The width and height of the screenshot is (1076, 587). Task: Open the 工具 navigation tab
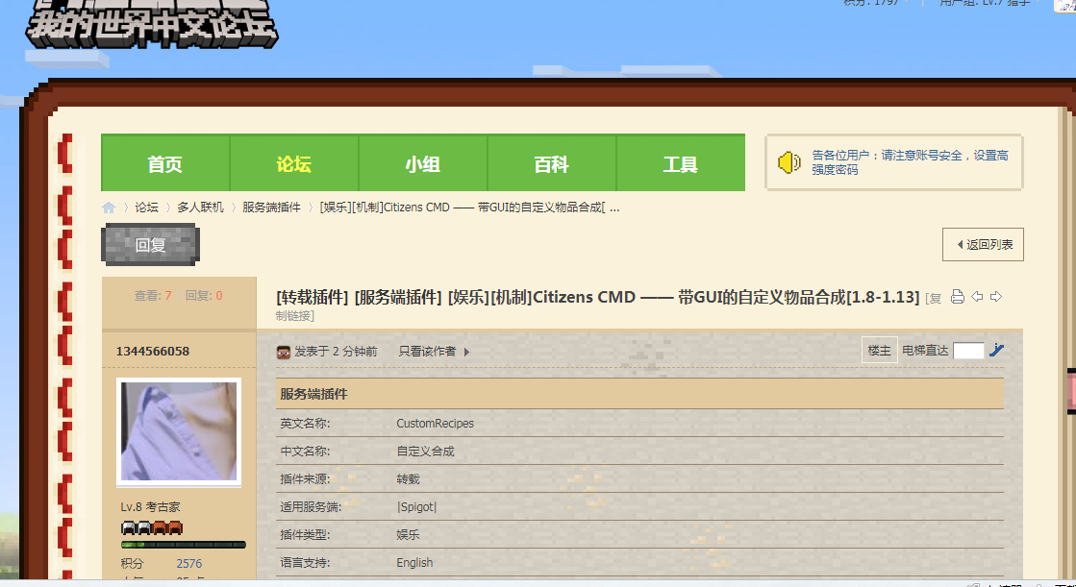click(681, 163)
